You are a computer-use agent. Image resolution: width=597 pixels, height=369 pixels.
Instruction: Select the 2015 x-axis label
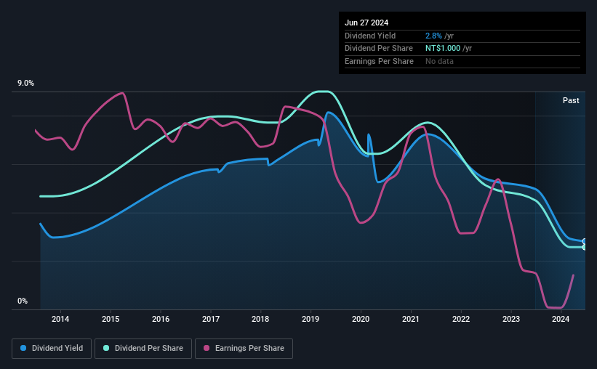click(x=111, y=319)
